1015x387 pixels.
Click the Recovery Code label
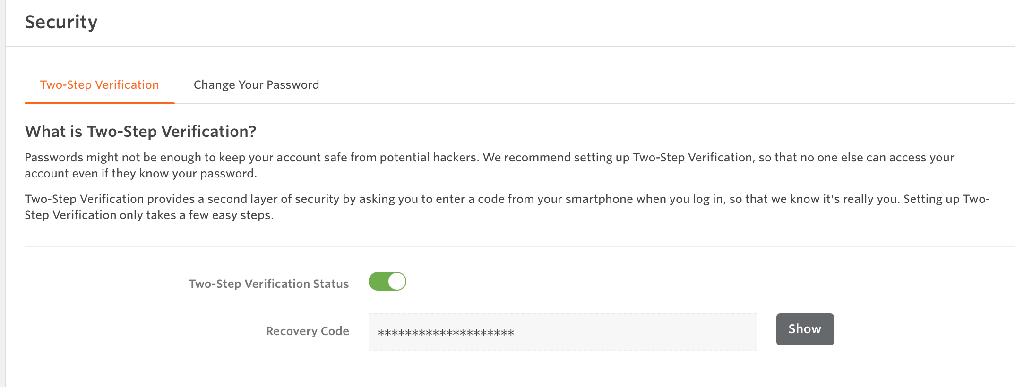coord(307,331)
